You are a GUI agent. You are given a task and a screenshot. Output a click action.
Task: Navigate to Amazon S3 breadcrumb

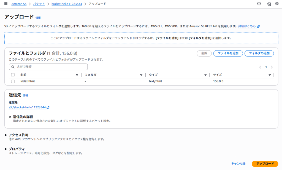19,4
